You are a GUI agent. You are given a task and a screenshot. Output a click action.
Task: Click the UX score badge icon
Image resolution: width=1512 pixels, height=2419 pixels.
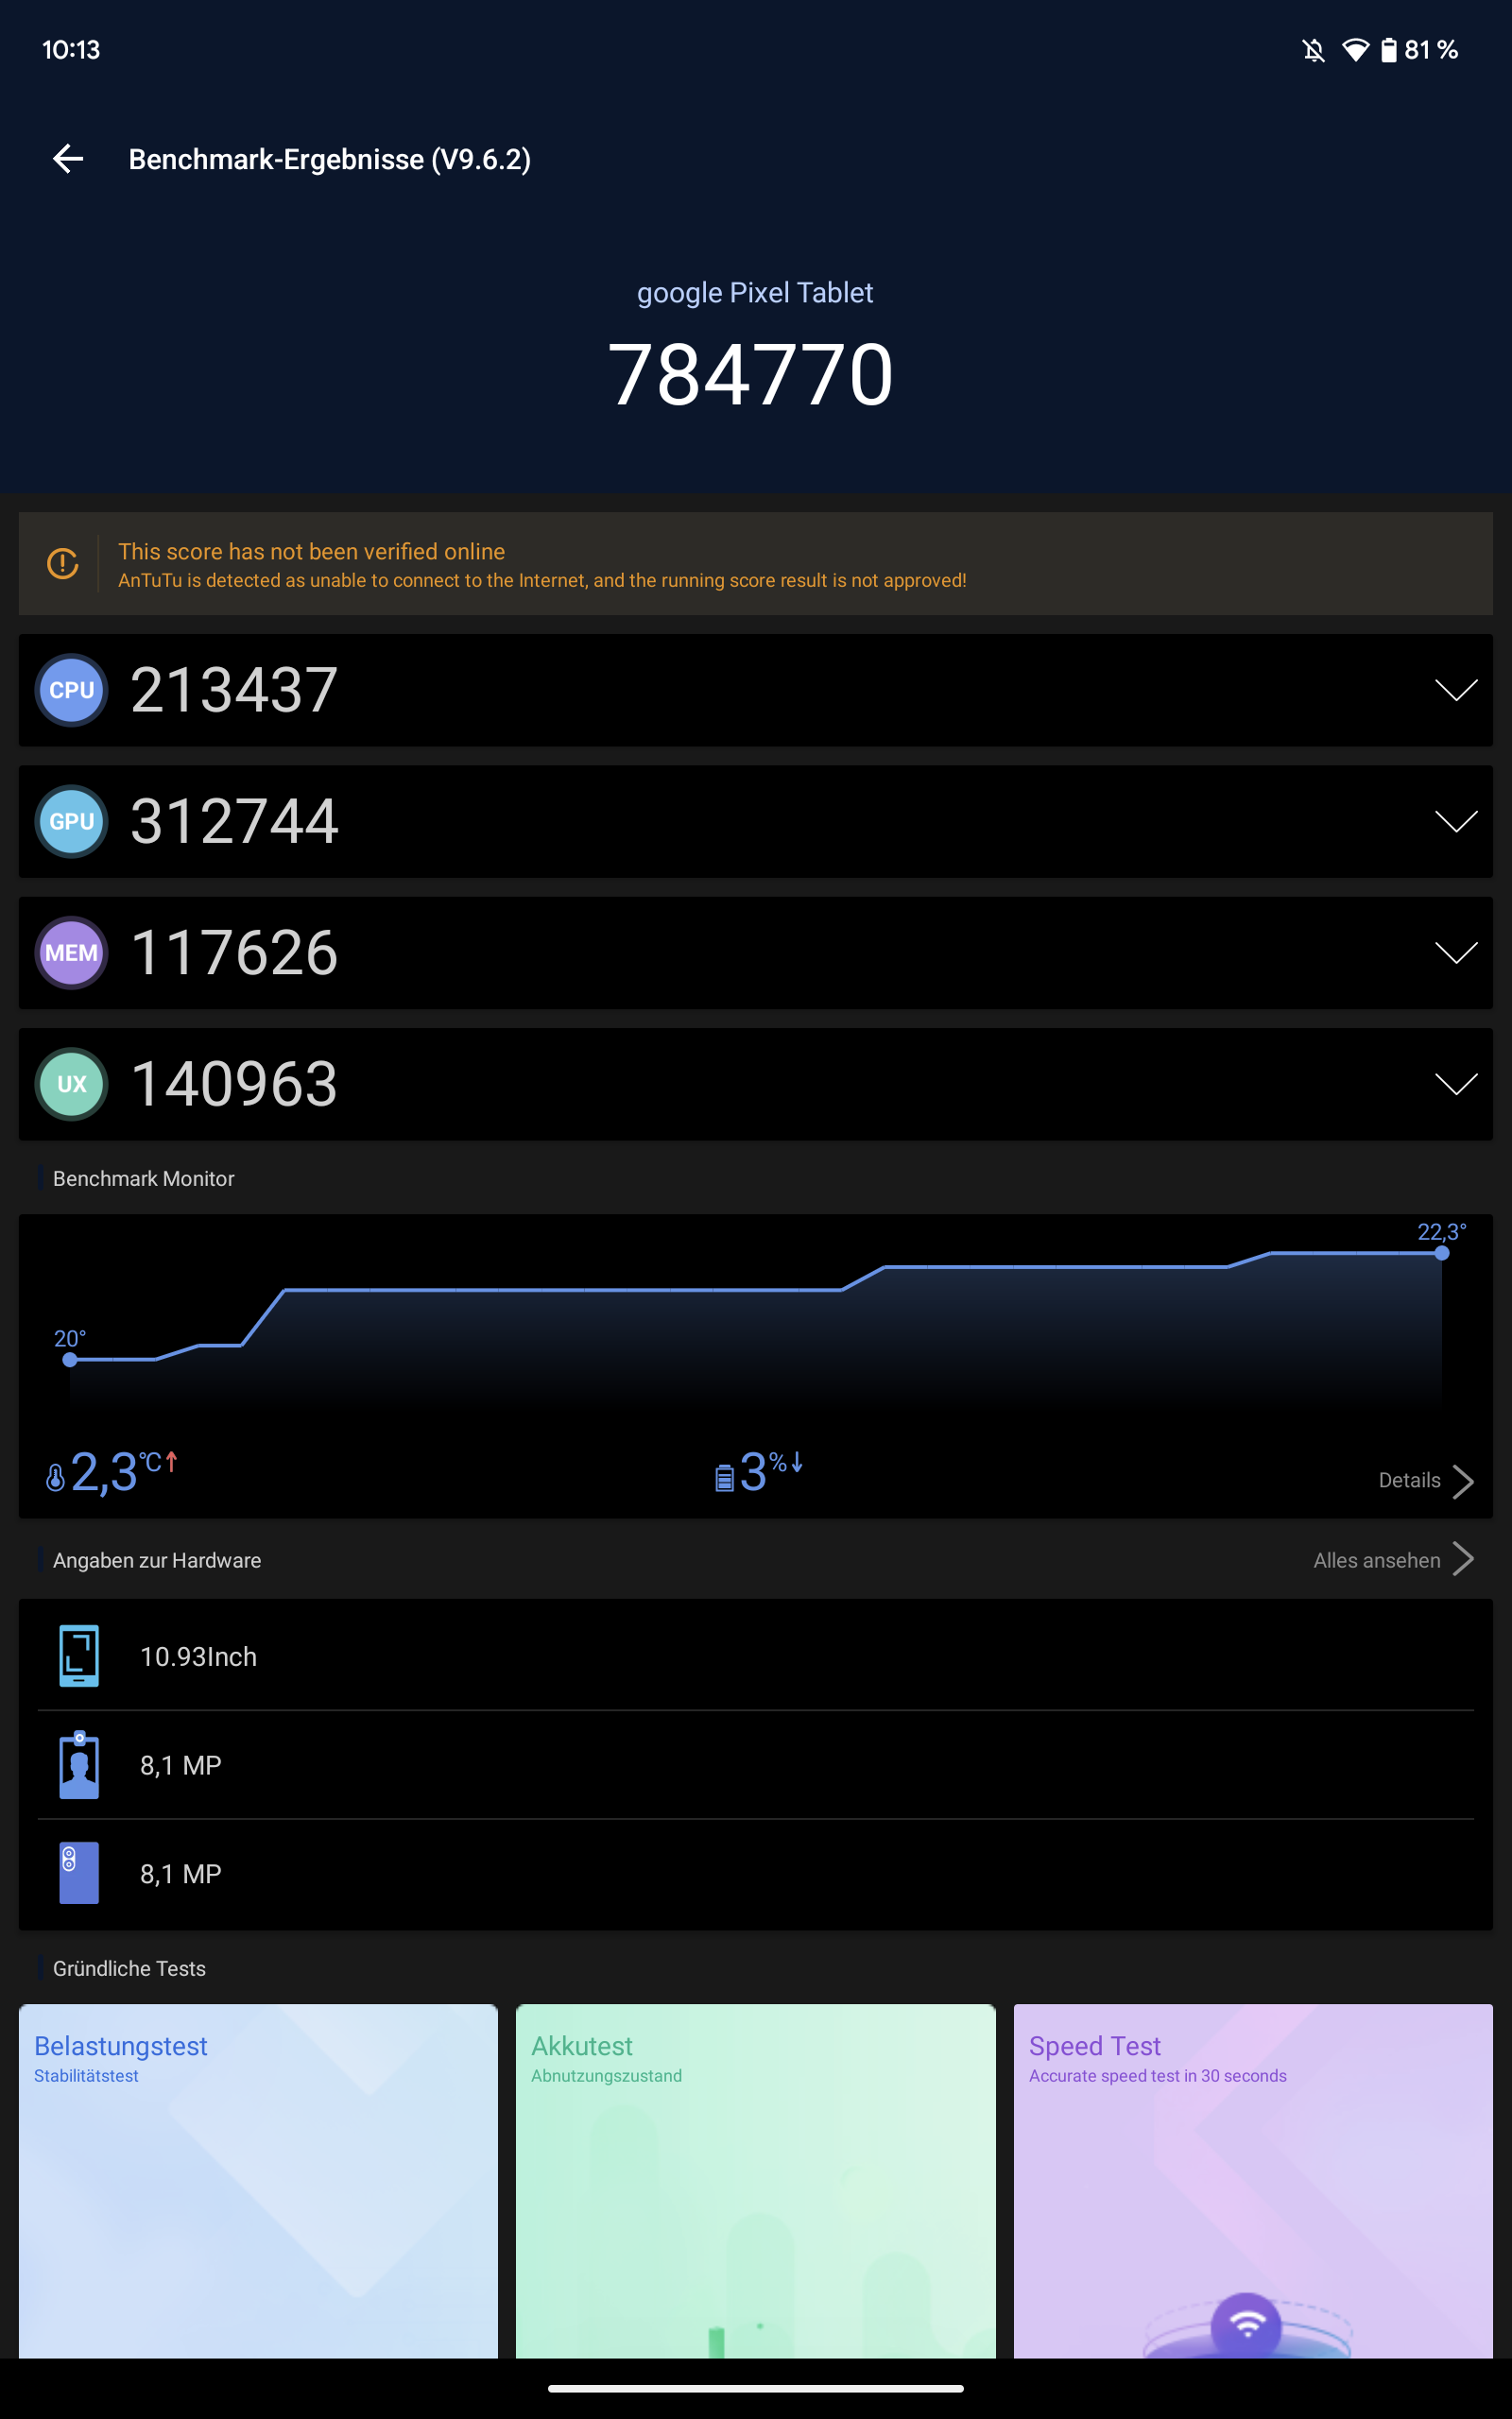[x=72, y=1085]
